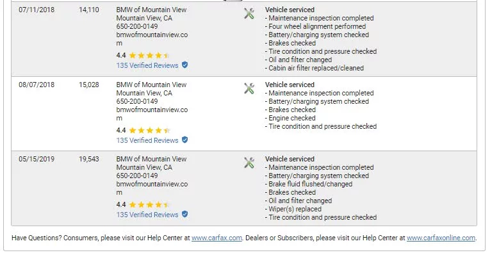Click verified shield badge in 07/11/2018 entry
Screen dimensions: 499x255
tap(184, 65)
